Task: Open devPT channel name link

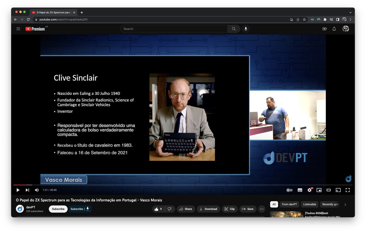Action: click(x=31, y=207)
